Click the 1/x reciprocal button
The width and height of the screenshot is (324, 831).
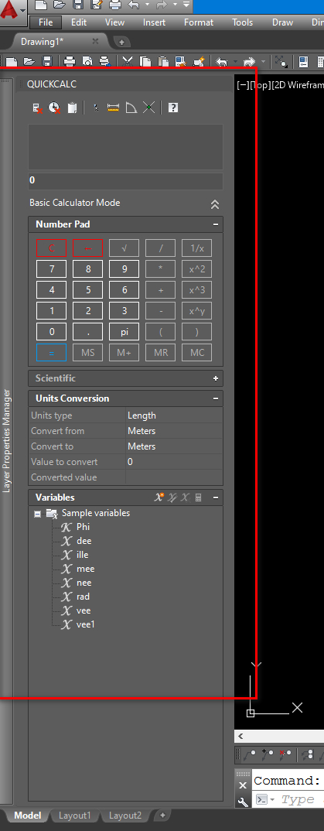click(x=196, y=248)
